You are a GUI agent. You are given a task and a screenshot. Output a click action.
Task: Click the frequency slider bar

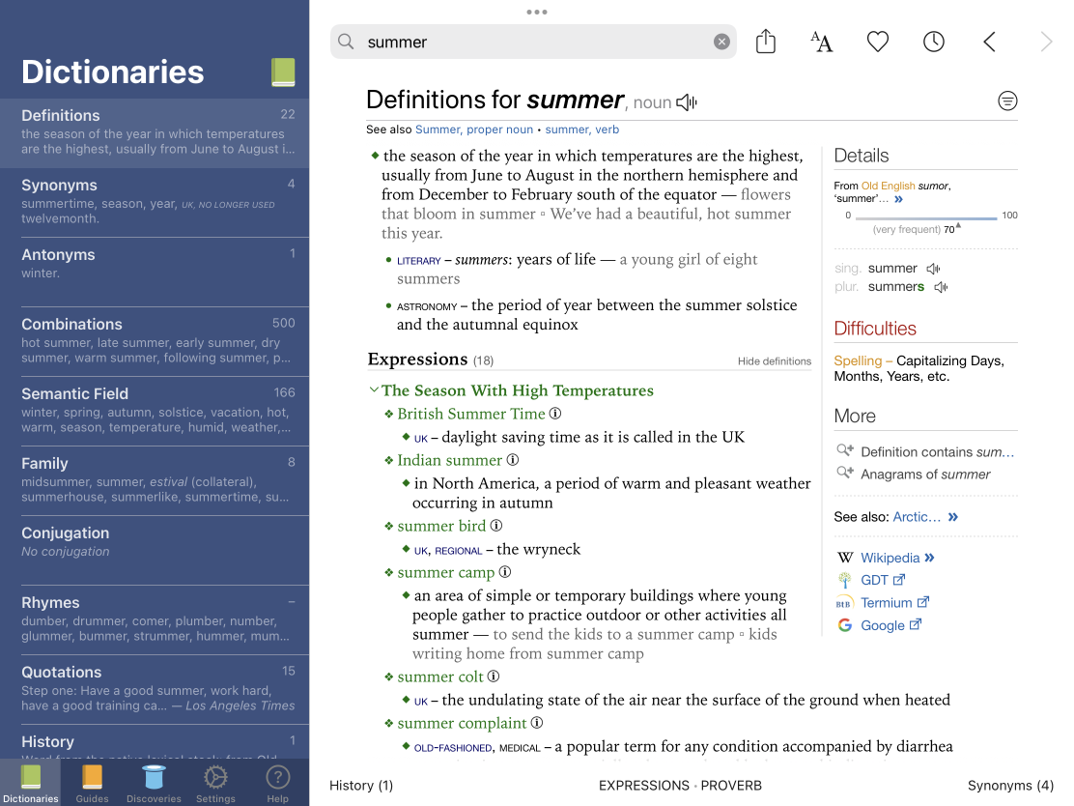926,218
